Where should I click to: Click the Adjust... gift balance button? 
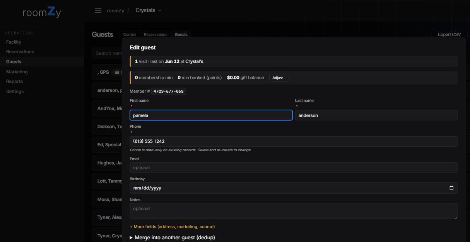(279, 78)
